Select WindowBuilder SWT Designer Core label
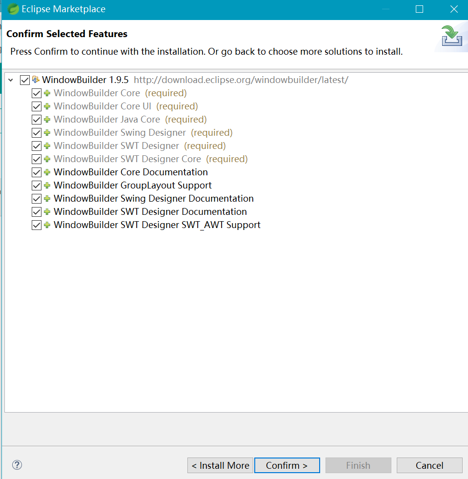 coord(151,159)
